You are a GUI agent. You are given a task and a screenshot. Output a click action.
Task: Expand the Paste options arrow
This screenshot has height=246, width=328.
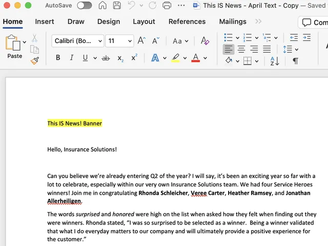25,42
